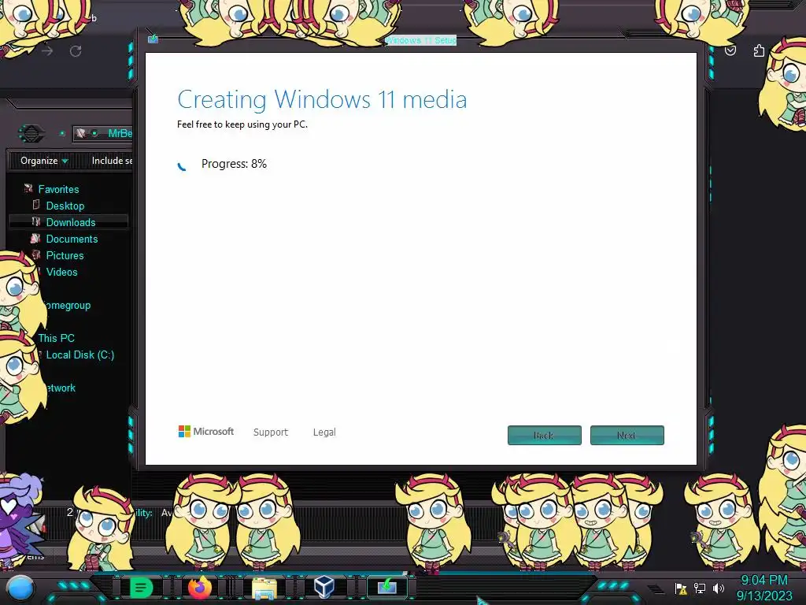The image size is (806, 605).
Task: Click the Pocket icon in browser toolbar
Action: (x=730, y=50)
